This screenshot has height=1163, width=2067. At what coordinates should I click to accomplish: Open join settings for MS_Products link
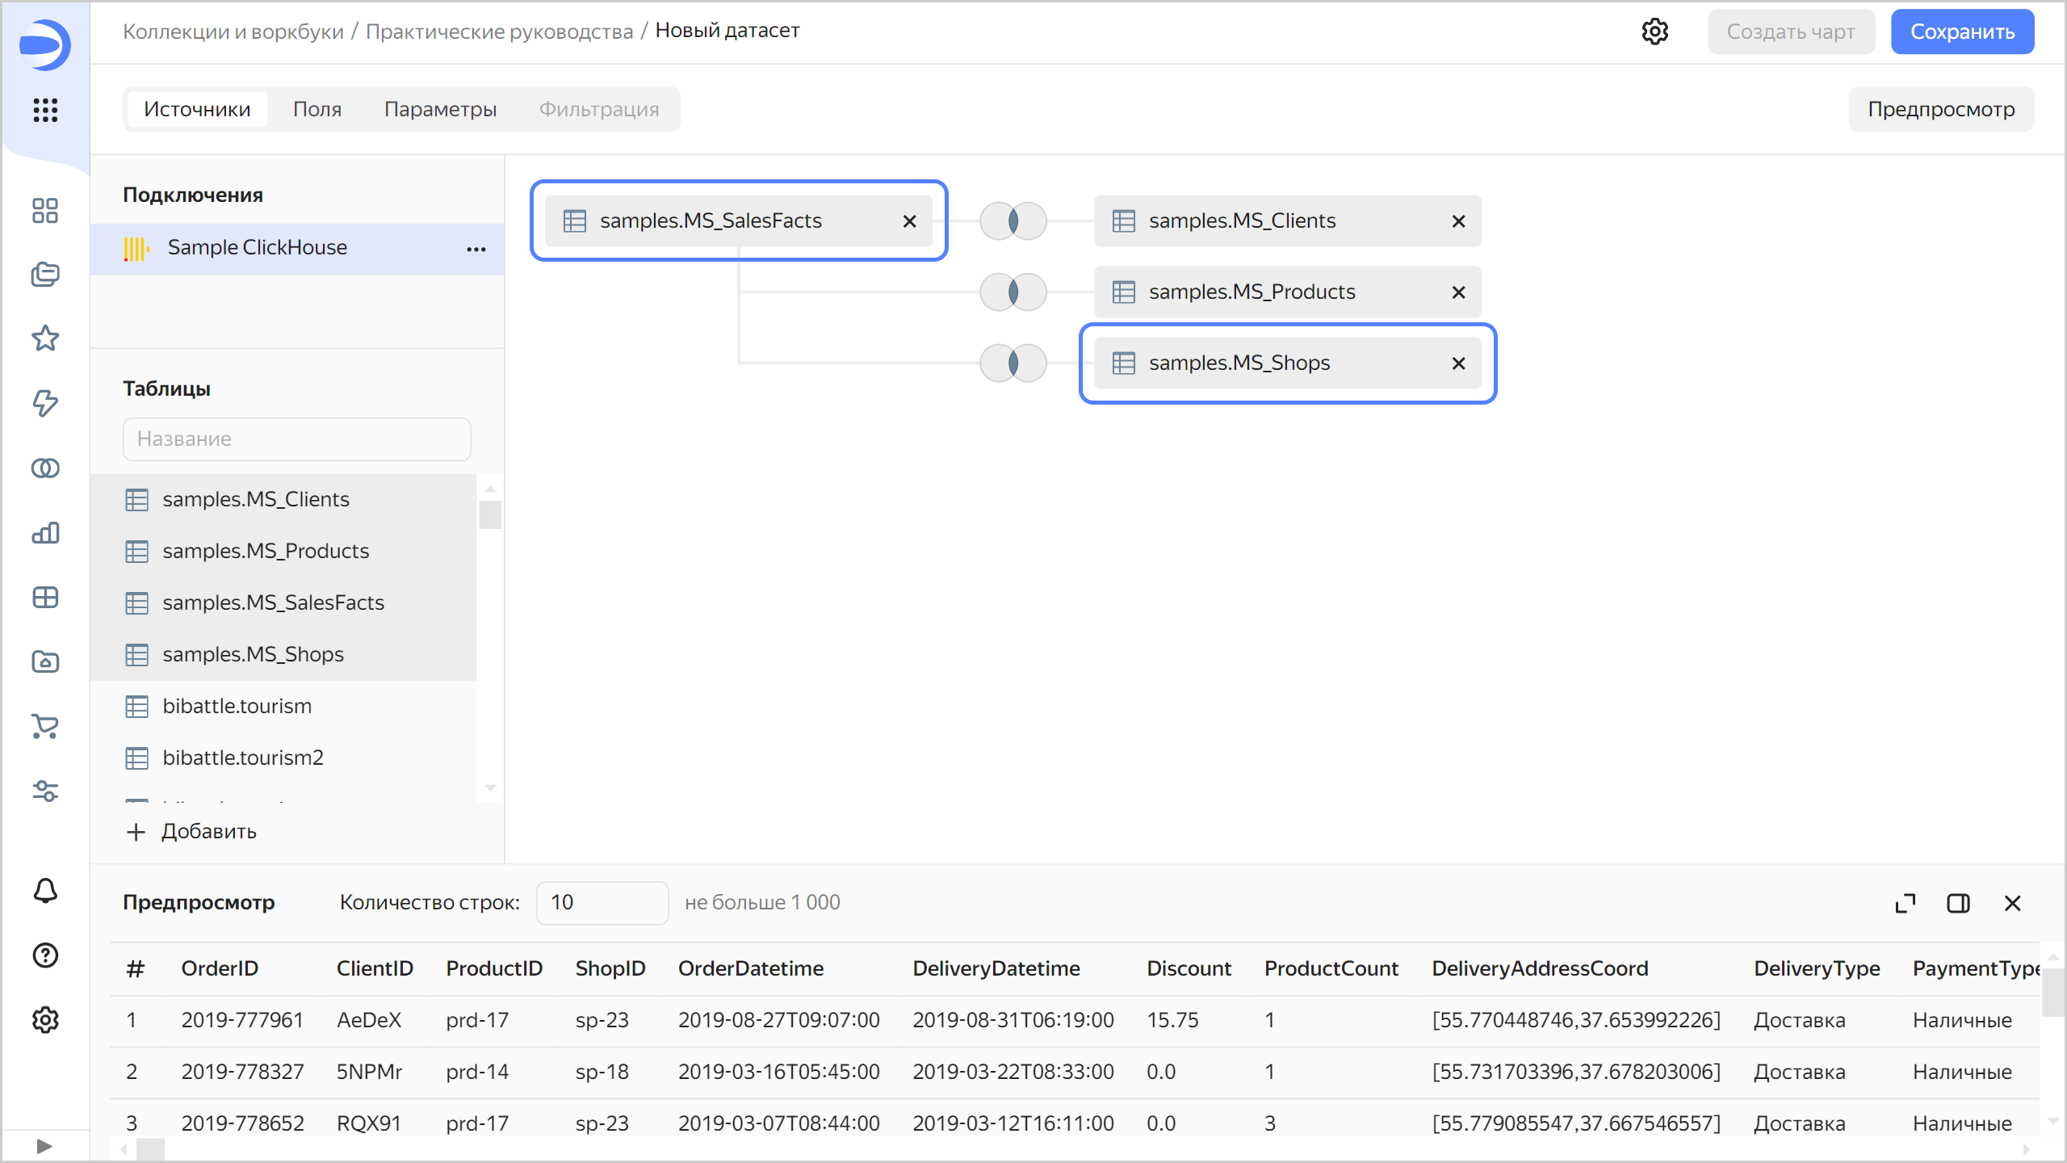click(x=1013, y=292)
